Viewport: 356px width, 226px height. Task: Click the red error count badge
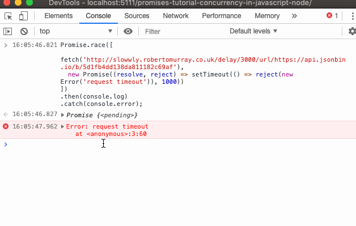tap(332, 16)
